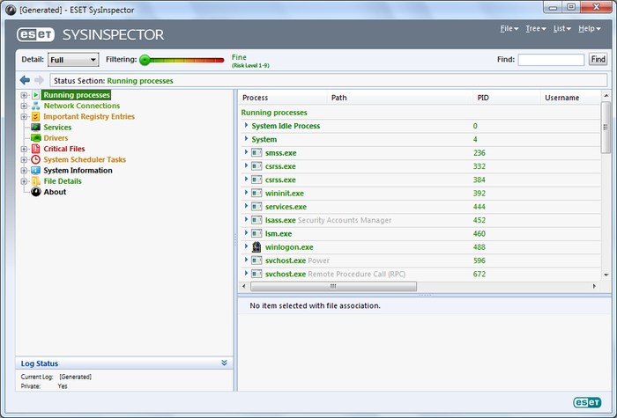
Task: Click the System Scheduler Tasks clock icon
Action: [36, 159]
